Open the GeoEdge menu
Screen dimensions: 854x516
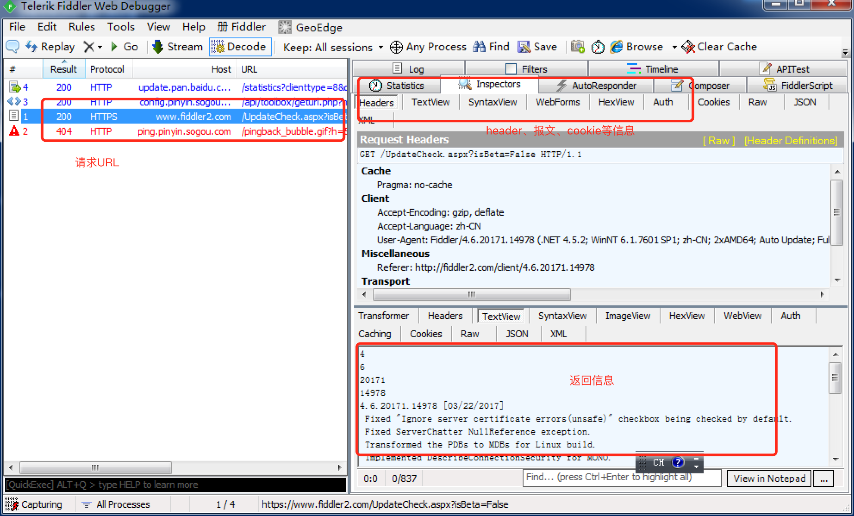click(x=310, y=27)
